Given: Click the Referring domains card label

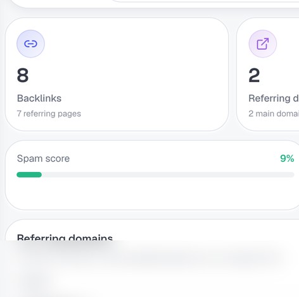Looking at the screenshot, I should 274,99.
